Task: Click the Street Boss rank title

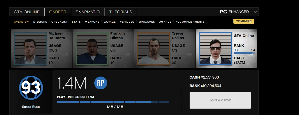Action: pos(31,107)
